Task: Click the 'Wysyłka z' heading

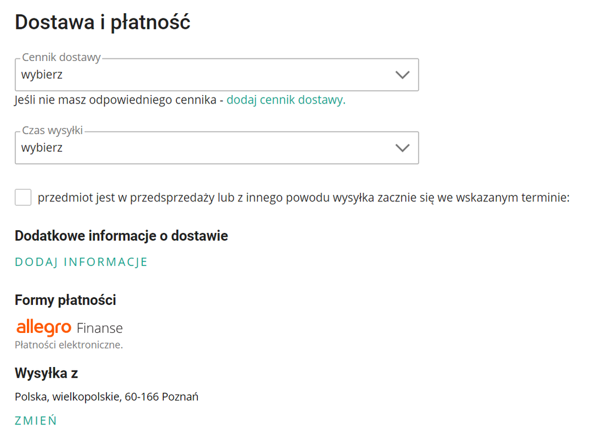Action: pyautogui.click(x=47, y=373)
